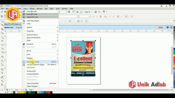Select the Drop Shadow tool
The image size is (175, 98).
click(2, 69)
